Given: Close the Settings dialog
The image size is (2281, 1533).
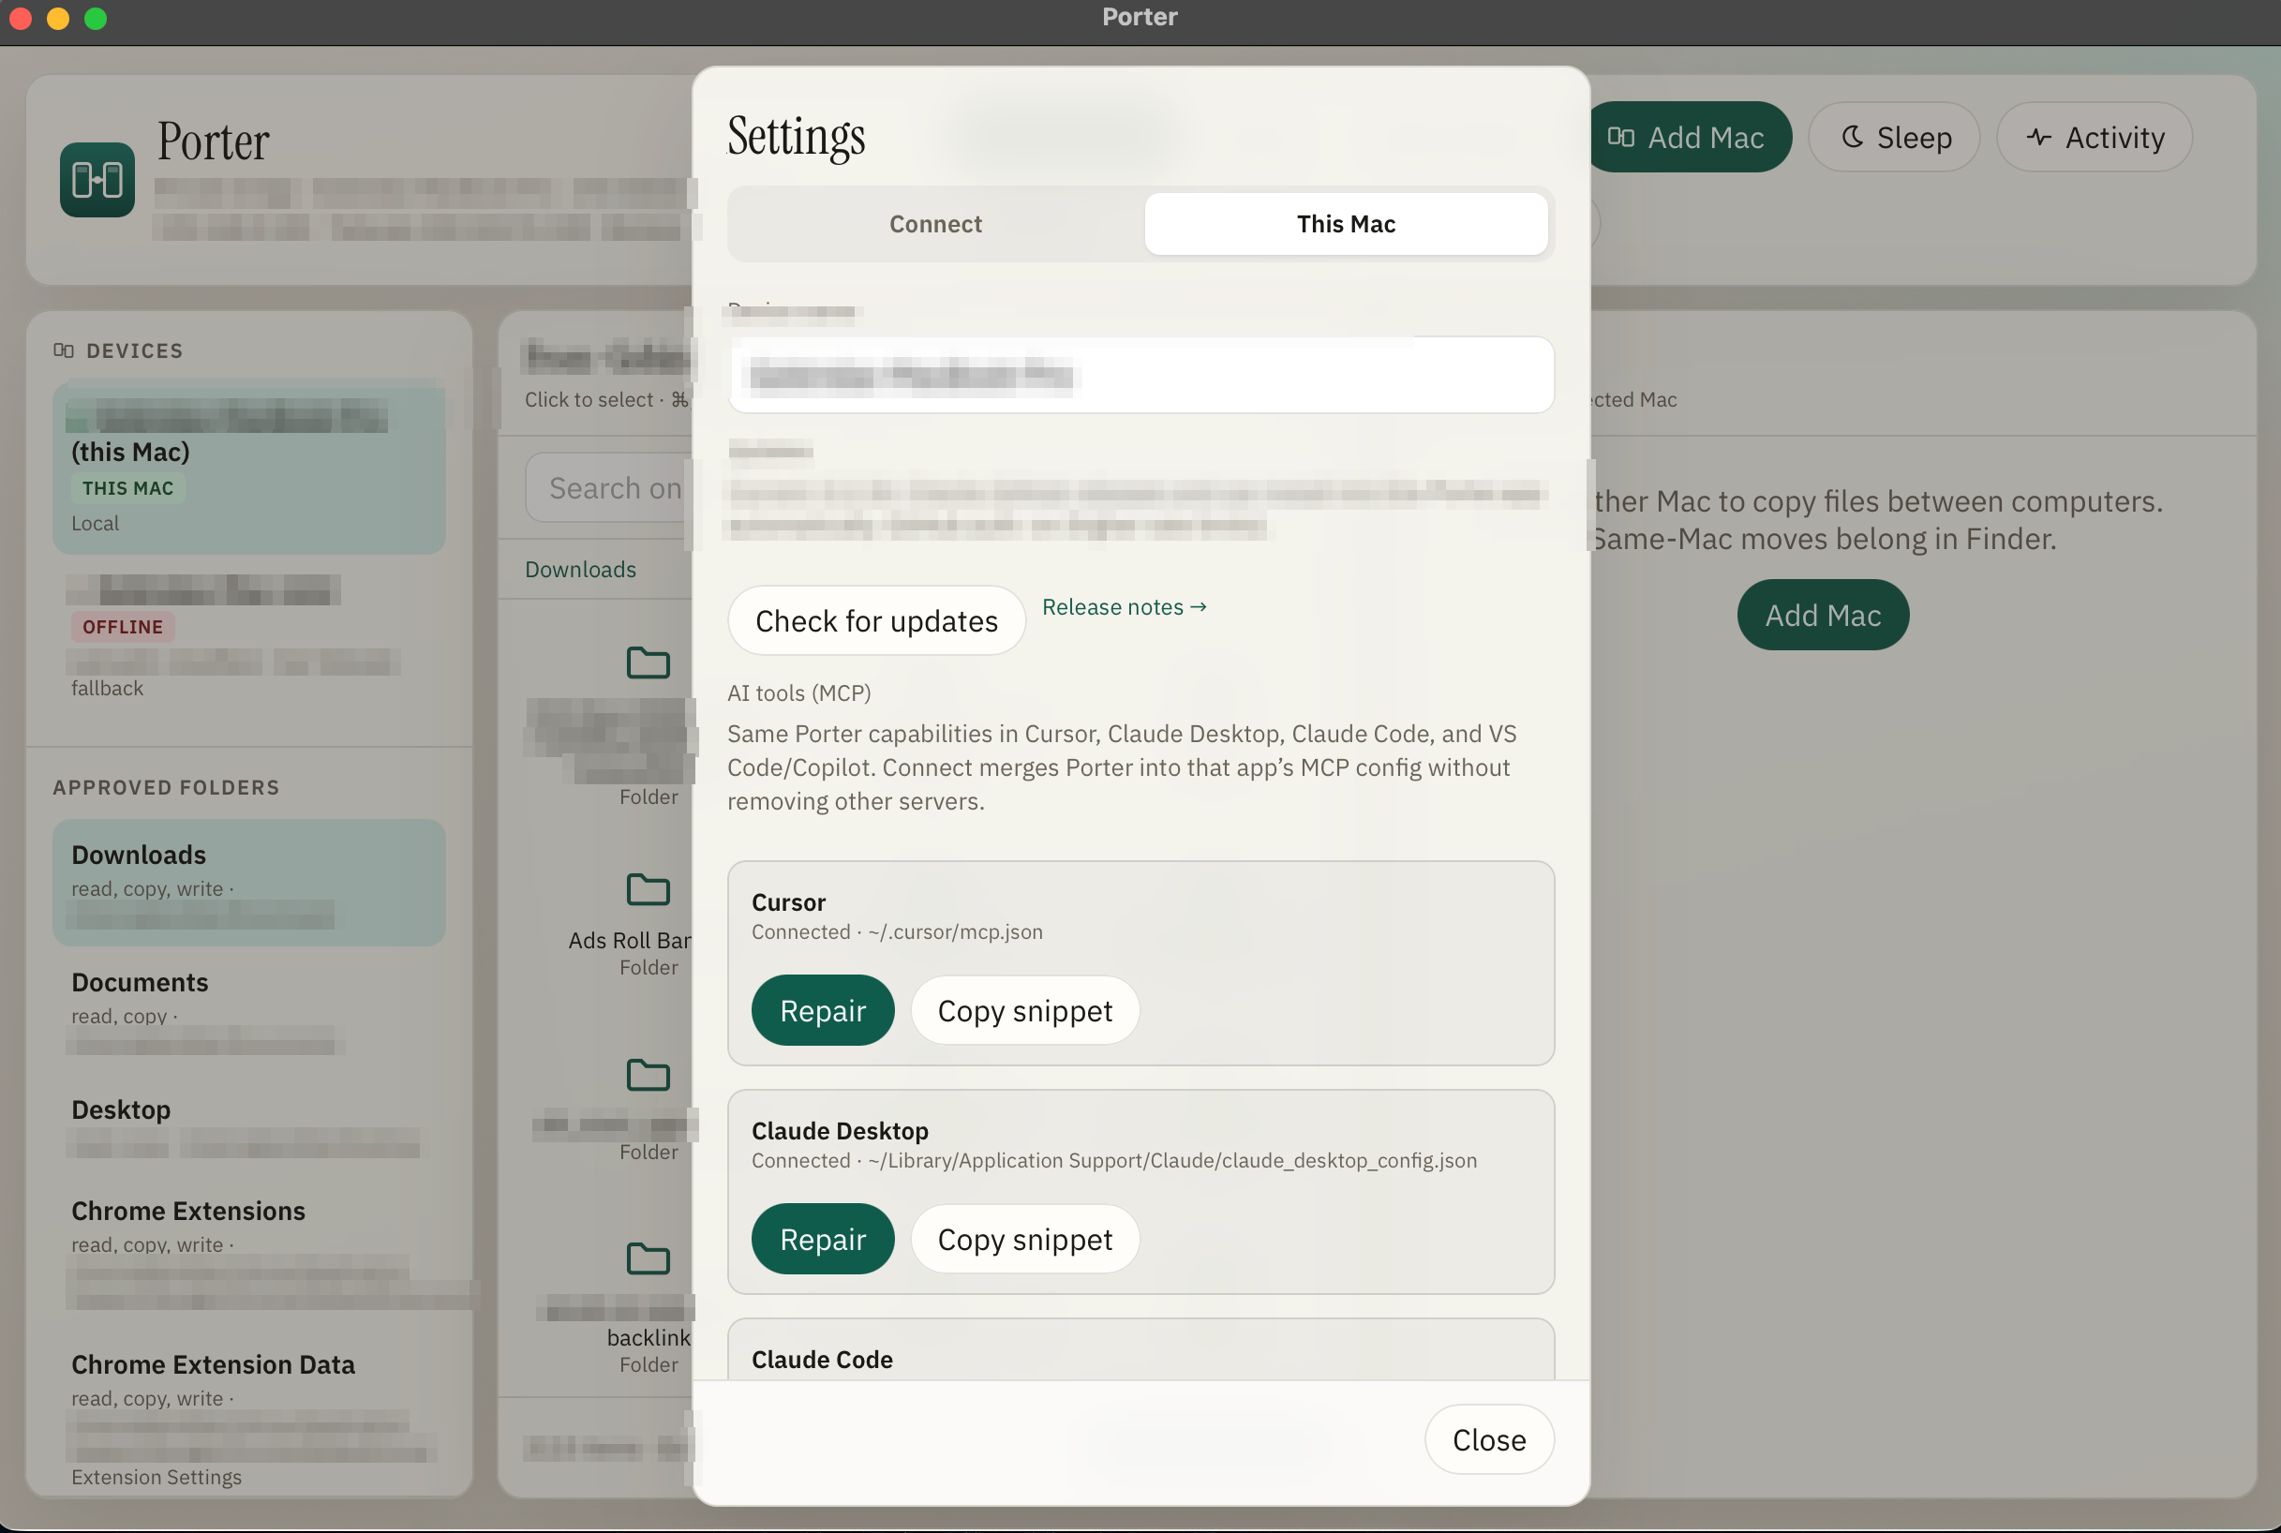Looking at the screenshot, I should click(1488, 1439).
